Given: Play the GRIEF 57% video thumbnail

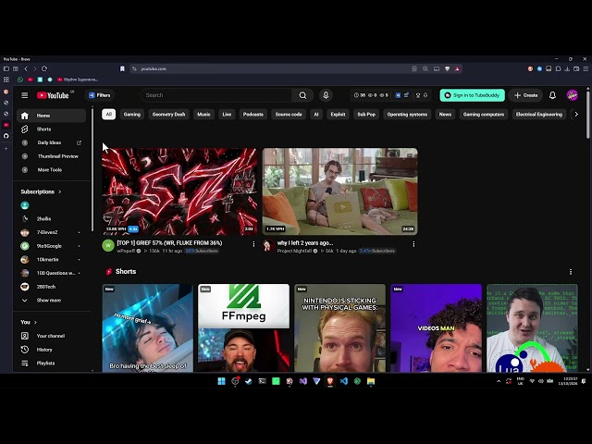Looking at the screenshot, I should point(179,191).
